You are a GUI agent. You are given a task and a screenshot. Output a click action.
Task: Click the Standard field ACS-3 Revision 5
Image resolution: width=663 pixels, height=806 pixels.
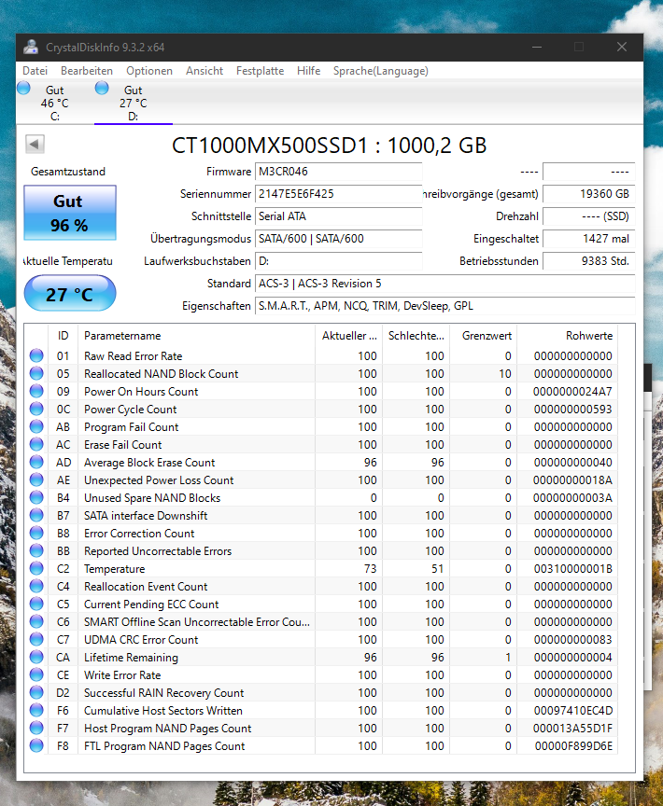pyautogui.click(x=444, y=284)
